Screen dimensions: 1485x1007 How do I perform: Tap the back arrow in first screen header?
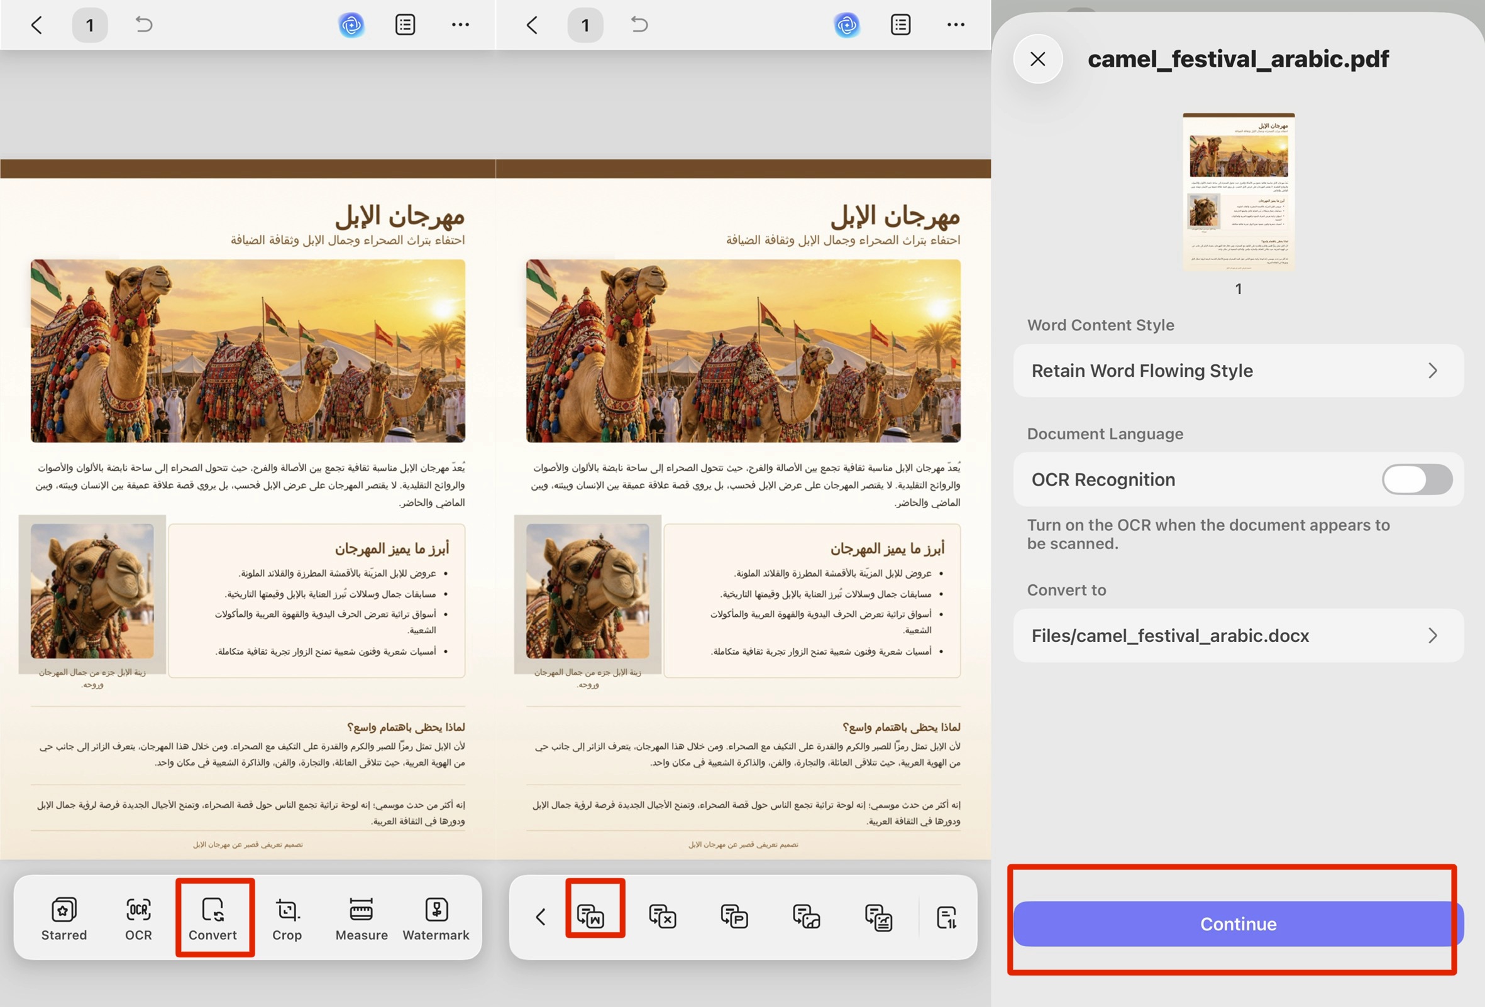point(36,25)
